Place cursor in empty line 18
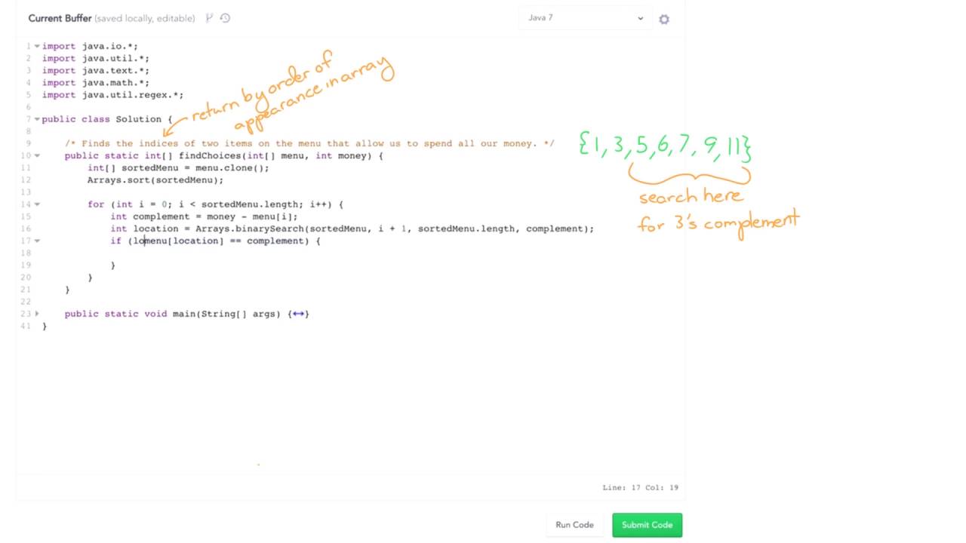The image size is (966, 543). [x=362, y=253]
